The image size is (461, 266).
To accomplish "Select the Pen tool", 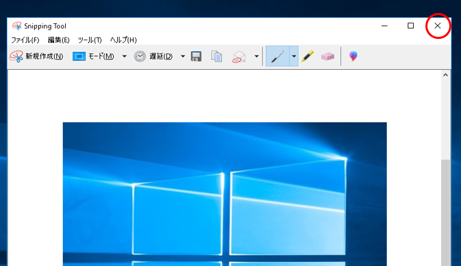I will tap(277, 56).
